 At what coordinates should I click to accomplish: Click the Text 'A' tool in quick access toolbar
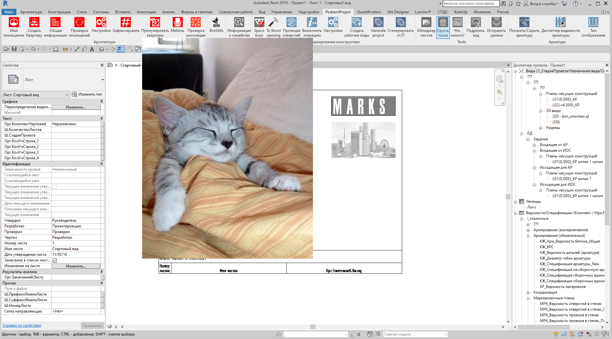tap(92, 49)
